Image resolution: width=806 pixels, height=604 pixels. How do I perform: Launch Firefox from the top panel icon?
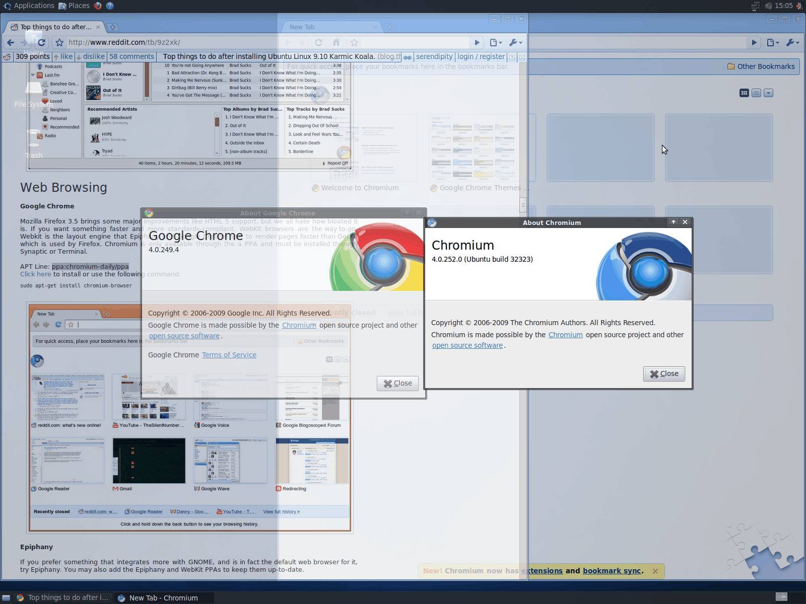pyautogui.click(x=98, y=6)
